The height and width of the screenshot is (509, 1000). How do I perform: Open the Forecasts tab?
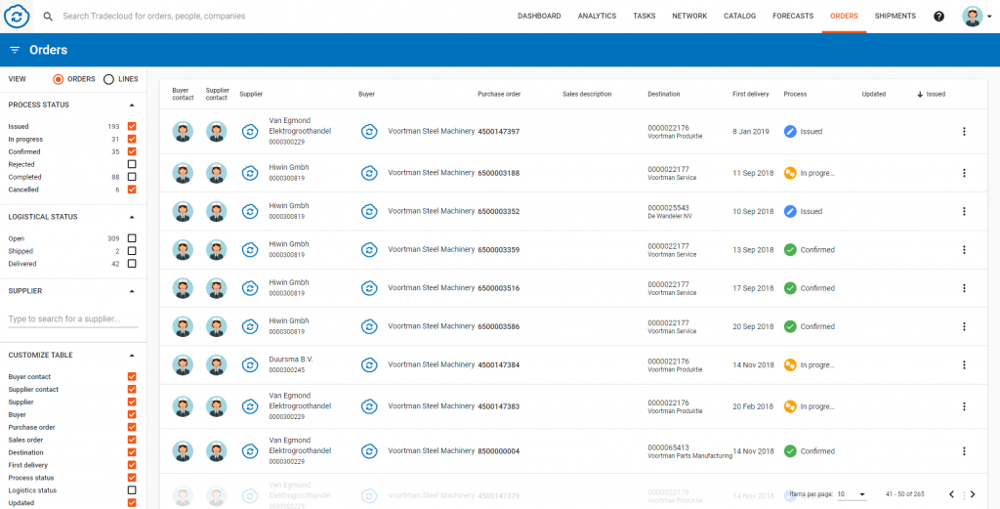(793, 16)
